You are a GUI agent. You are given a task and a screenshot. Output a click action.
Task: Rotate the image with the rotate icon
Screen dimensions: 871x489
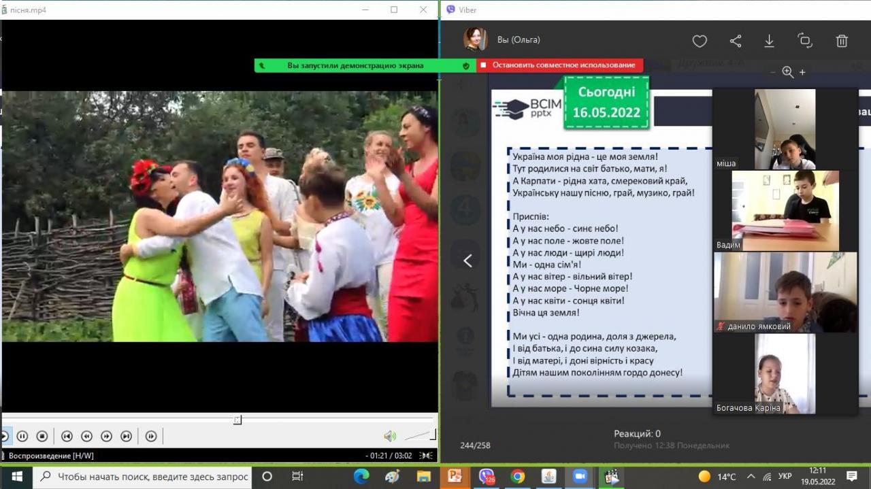(805, 41)
